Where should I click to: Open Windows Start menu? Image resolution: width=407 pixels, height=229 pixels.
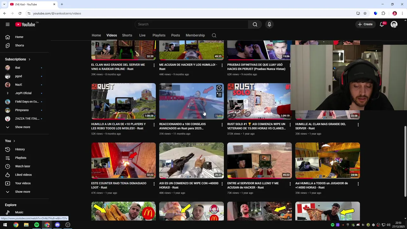click(5, 225)
